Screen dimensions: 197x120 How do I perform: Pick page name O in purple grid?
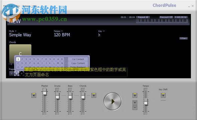18,67
